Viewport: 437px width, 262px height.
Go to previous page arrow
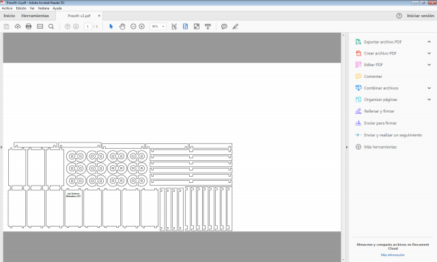tap(68, 27)
